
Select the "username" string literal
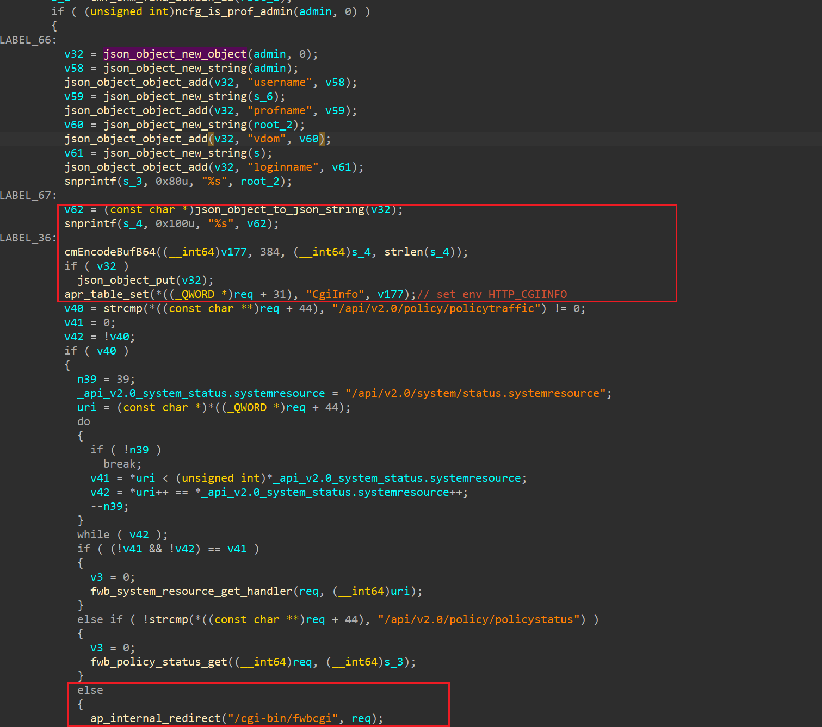click(280, 82)
